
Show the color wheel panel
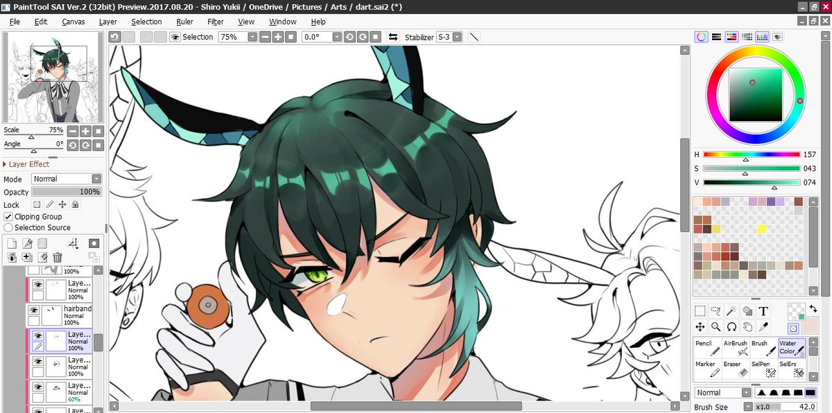702,37
